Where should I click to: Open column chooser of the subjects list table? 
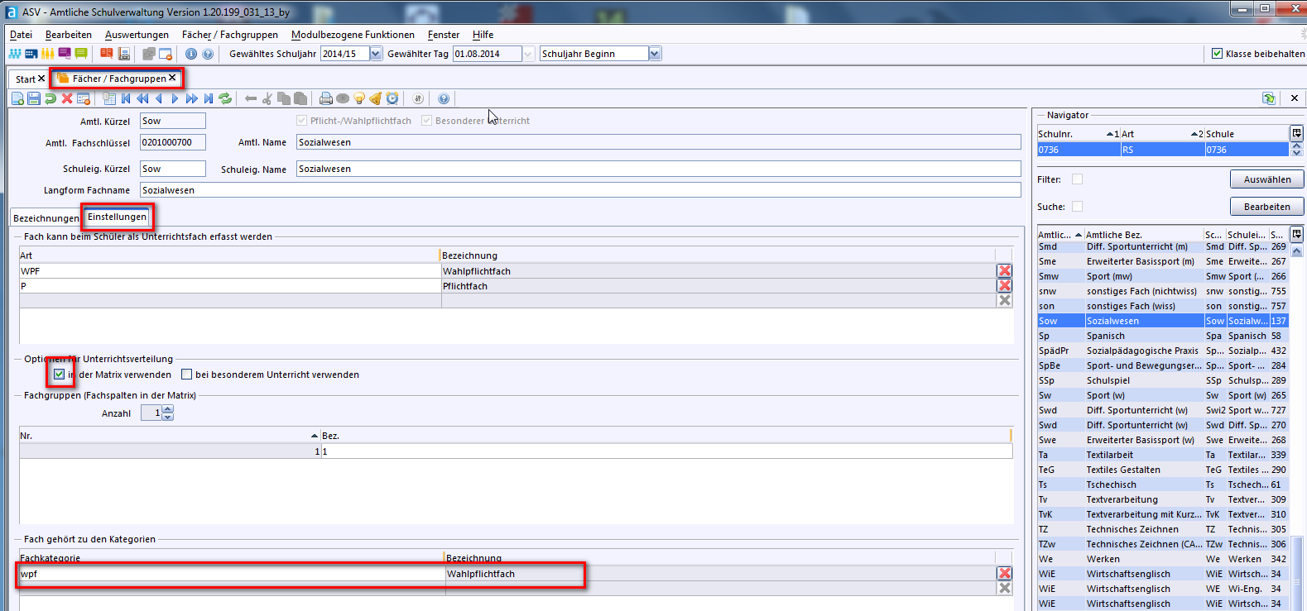coord(1296,234)
